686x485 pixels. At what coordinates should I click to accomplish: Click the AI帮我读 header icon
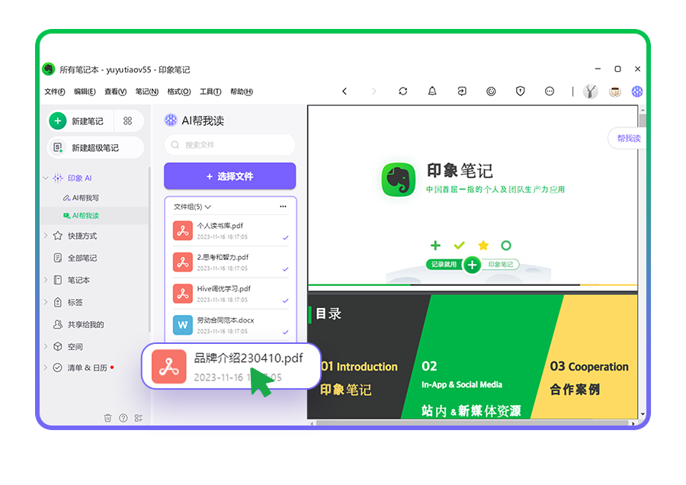coord(171,120)
